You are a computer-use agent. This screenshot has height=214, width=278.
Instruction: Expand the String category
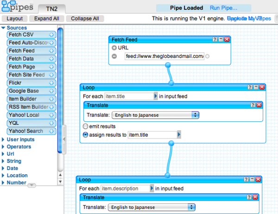(3, 161)
